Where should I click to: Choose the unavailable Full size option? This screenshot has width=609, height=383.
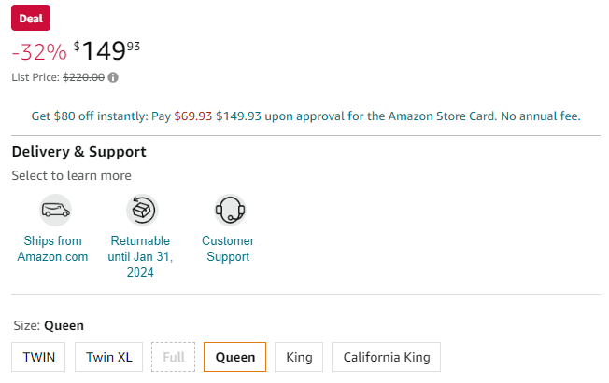(173, 357)
